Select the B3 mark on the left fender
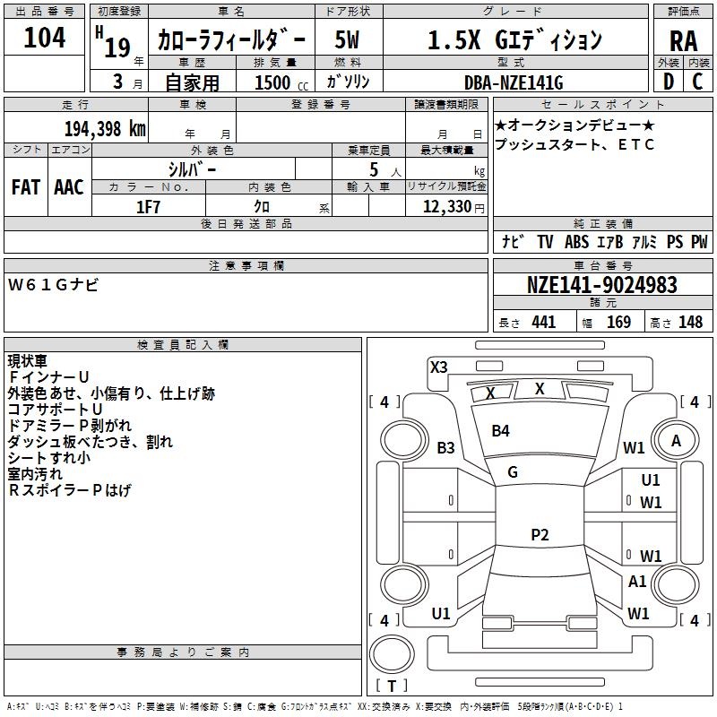The width and height of the screenshot is (717, 717). click(x=445, y=447)
